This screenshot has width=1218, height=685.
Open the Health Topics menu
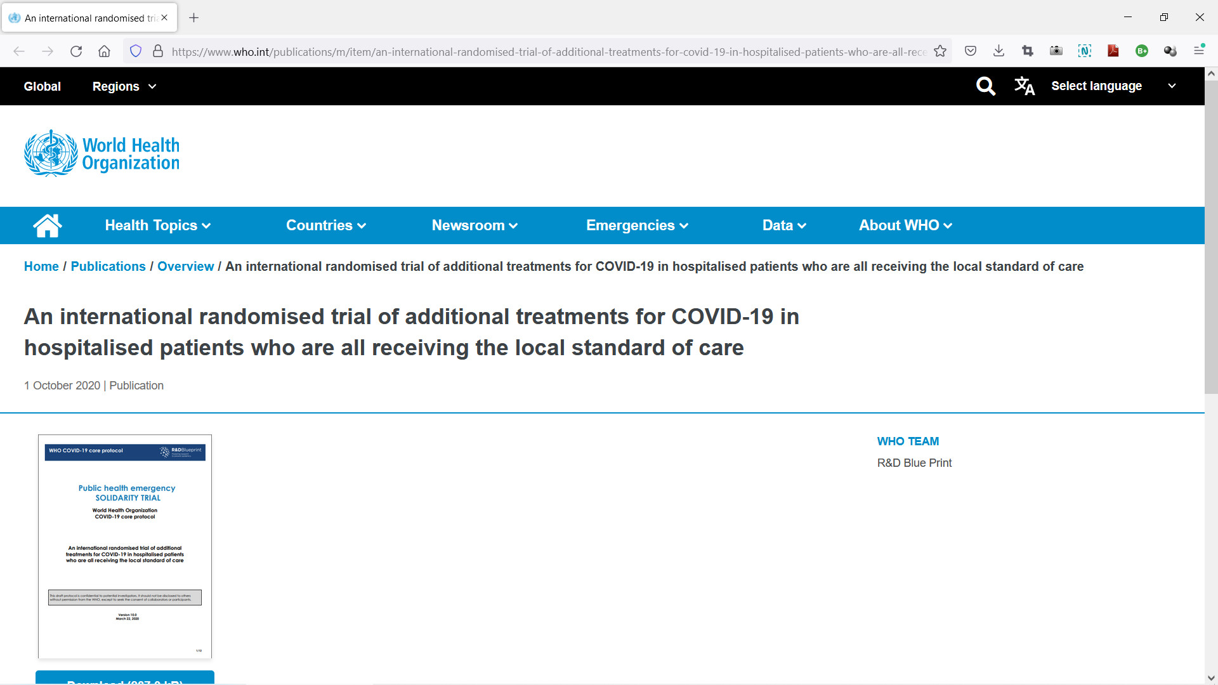pyautogui.click(x=158, y=225)
